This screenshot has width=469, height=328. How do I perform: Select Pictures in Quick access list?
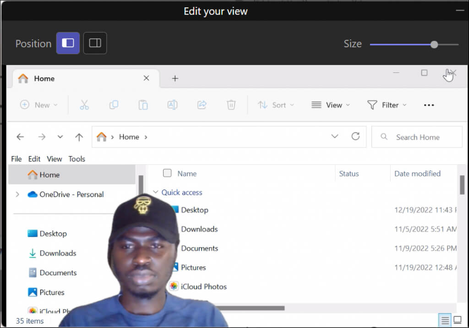193,268
